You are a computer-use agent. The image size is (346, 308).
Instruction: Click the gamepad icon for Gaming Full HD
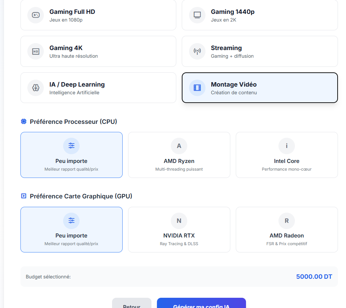coord(35,15)
